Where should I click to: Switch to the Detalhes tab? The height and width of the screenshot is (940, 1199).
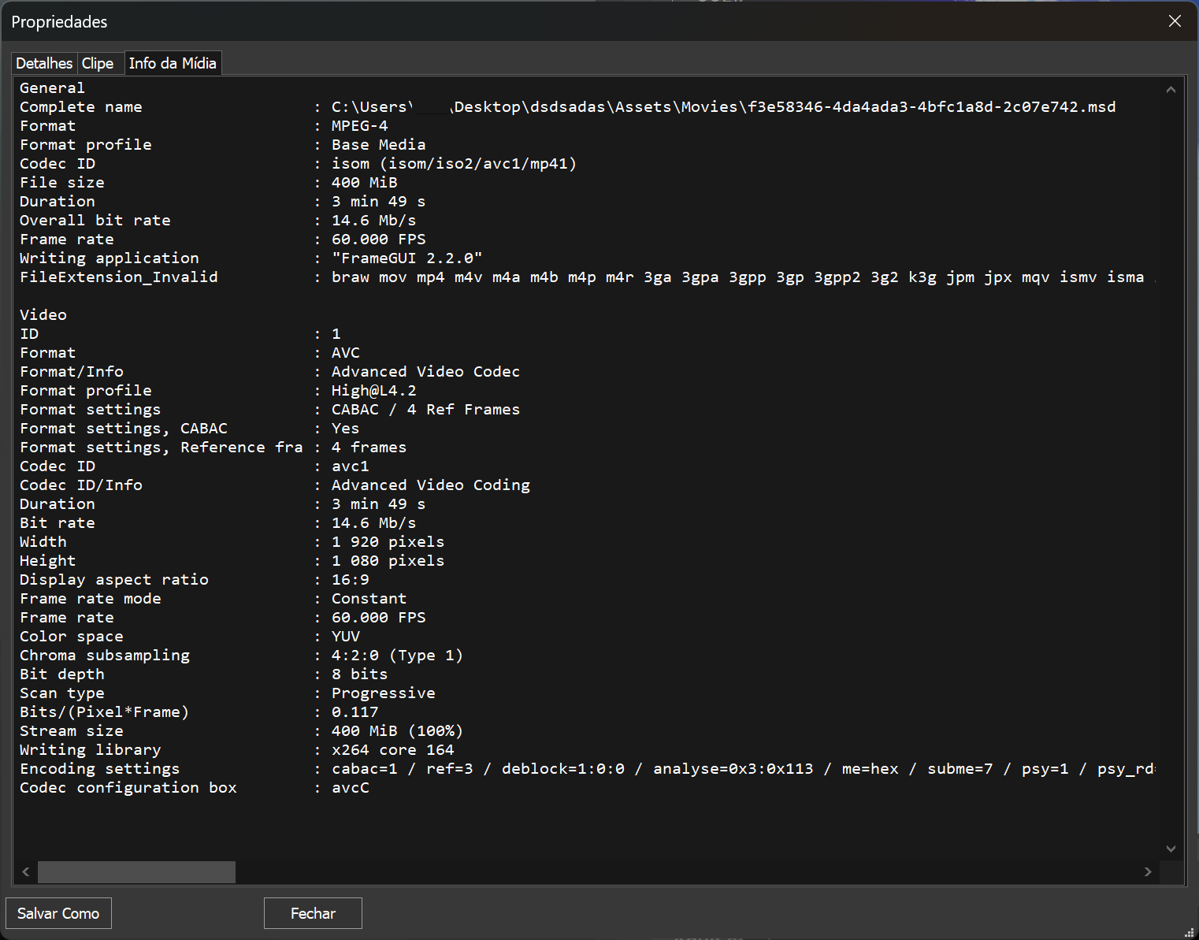point(44,64)
